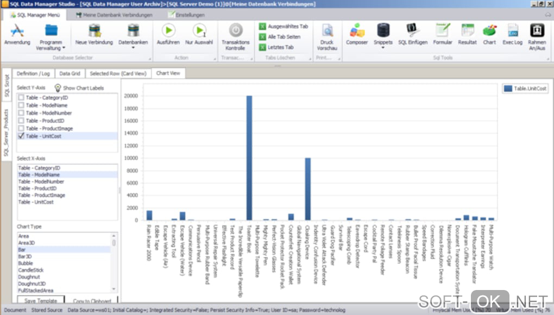
Task: Run query with Ausführen icon
Action: 168,30
